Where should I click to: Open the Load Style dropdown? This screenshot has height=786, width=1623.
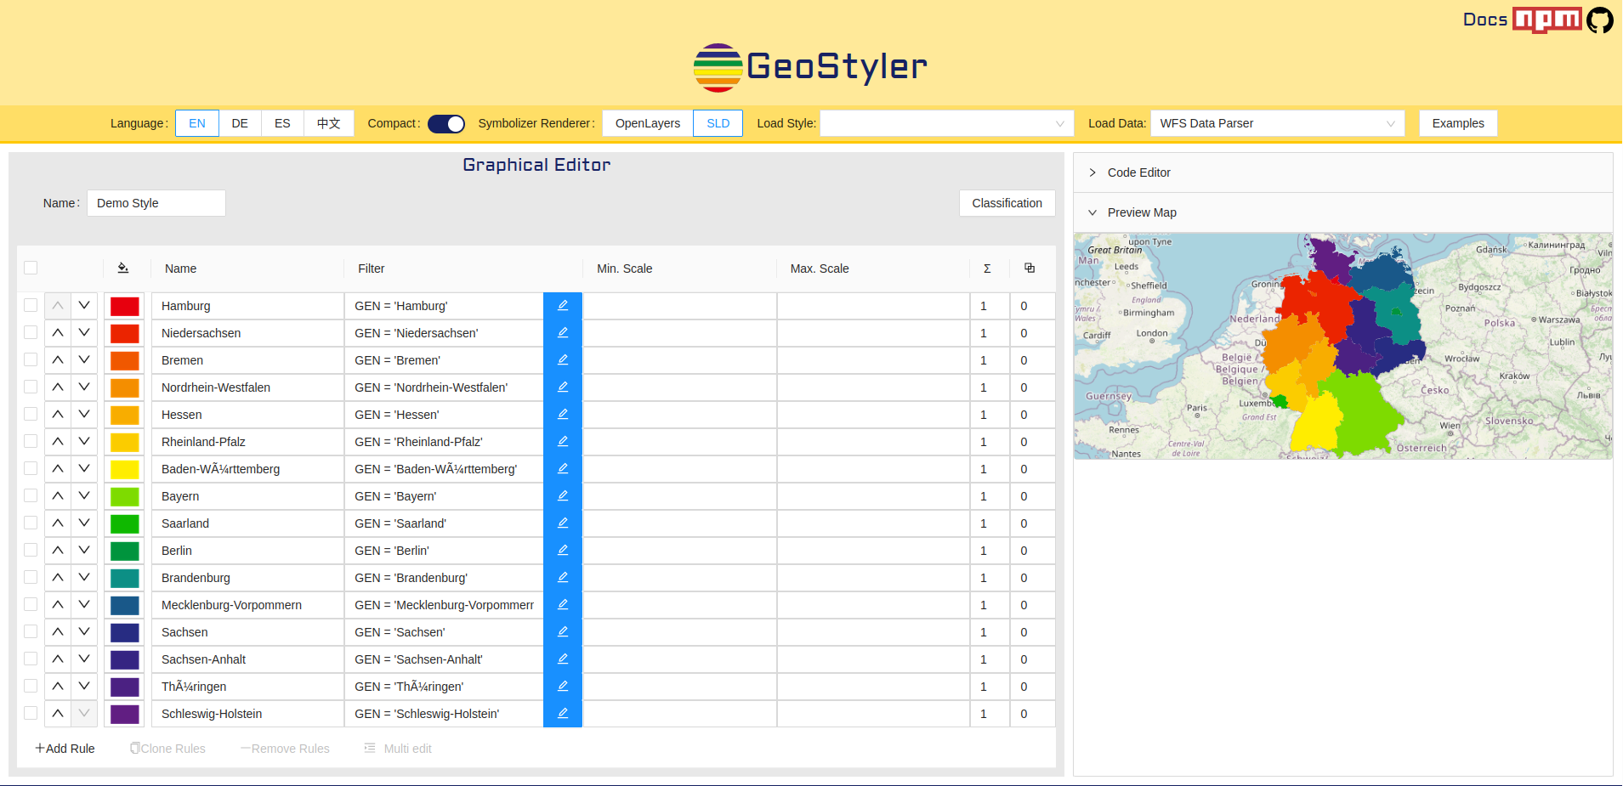(946, 124)
